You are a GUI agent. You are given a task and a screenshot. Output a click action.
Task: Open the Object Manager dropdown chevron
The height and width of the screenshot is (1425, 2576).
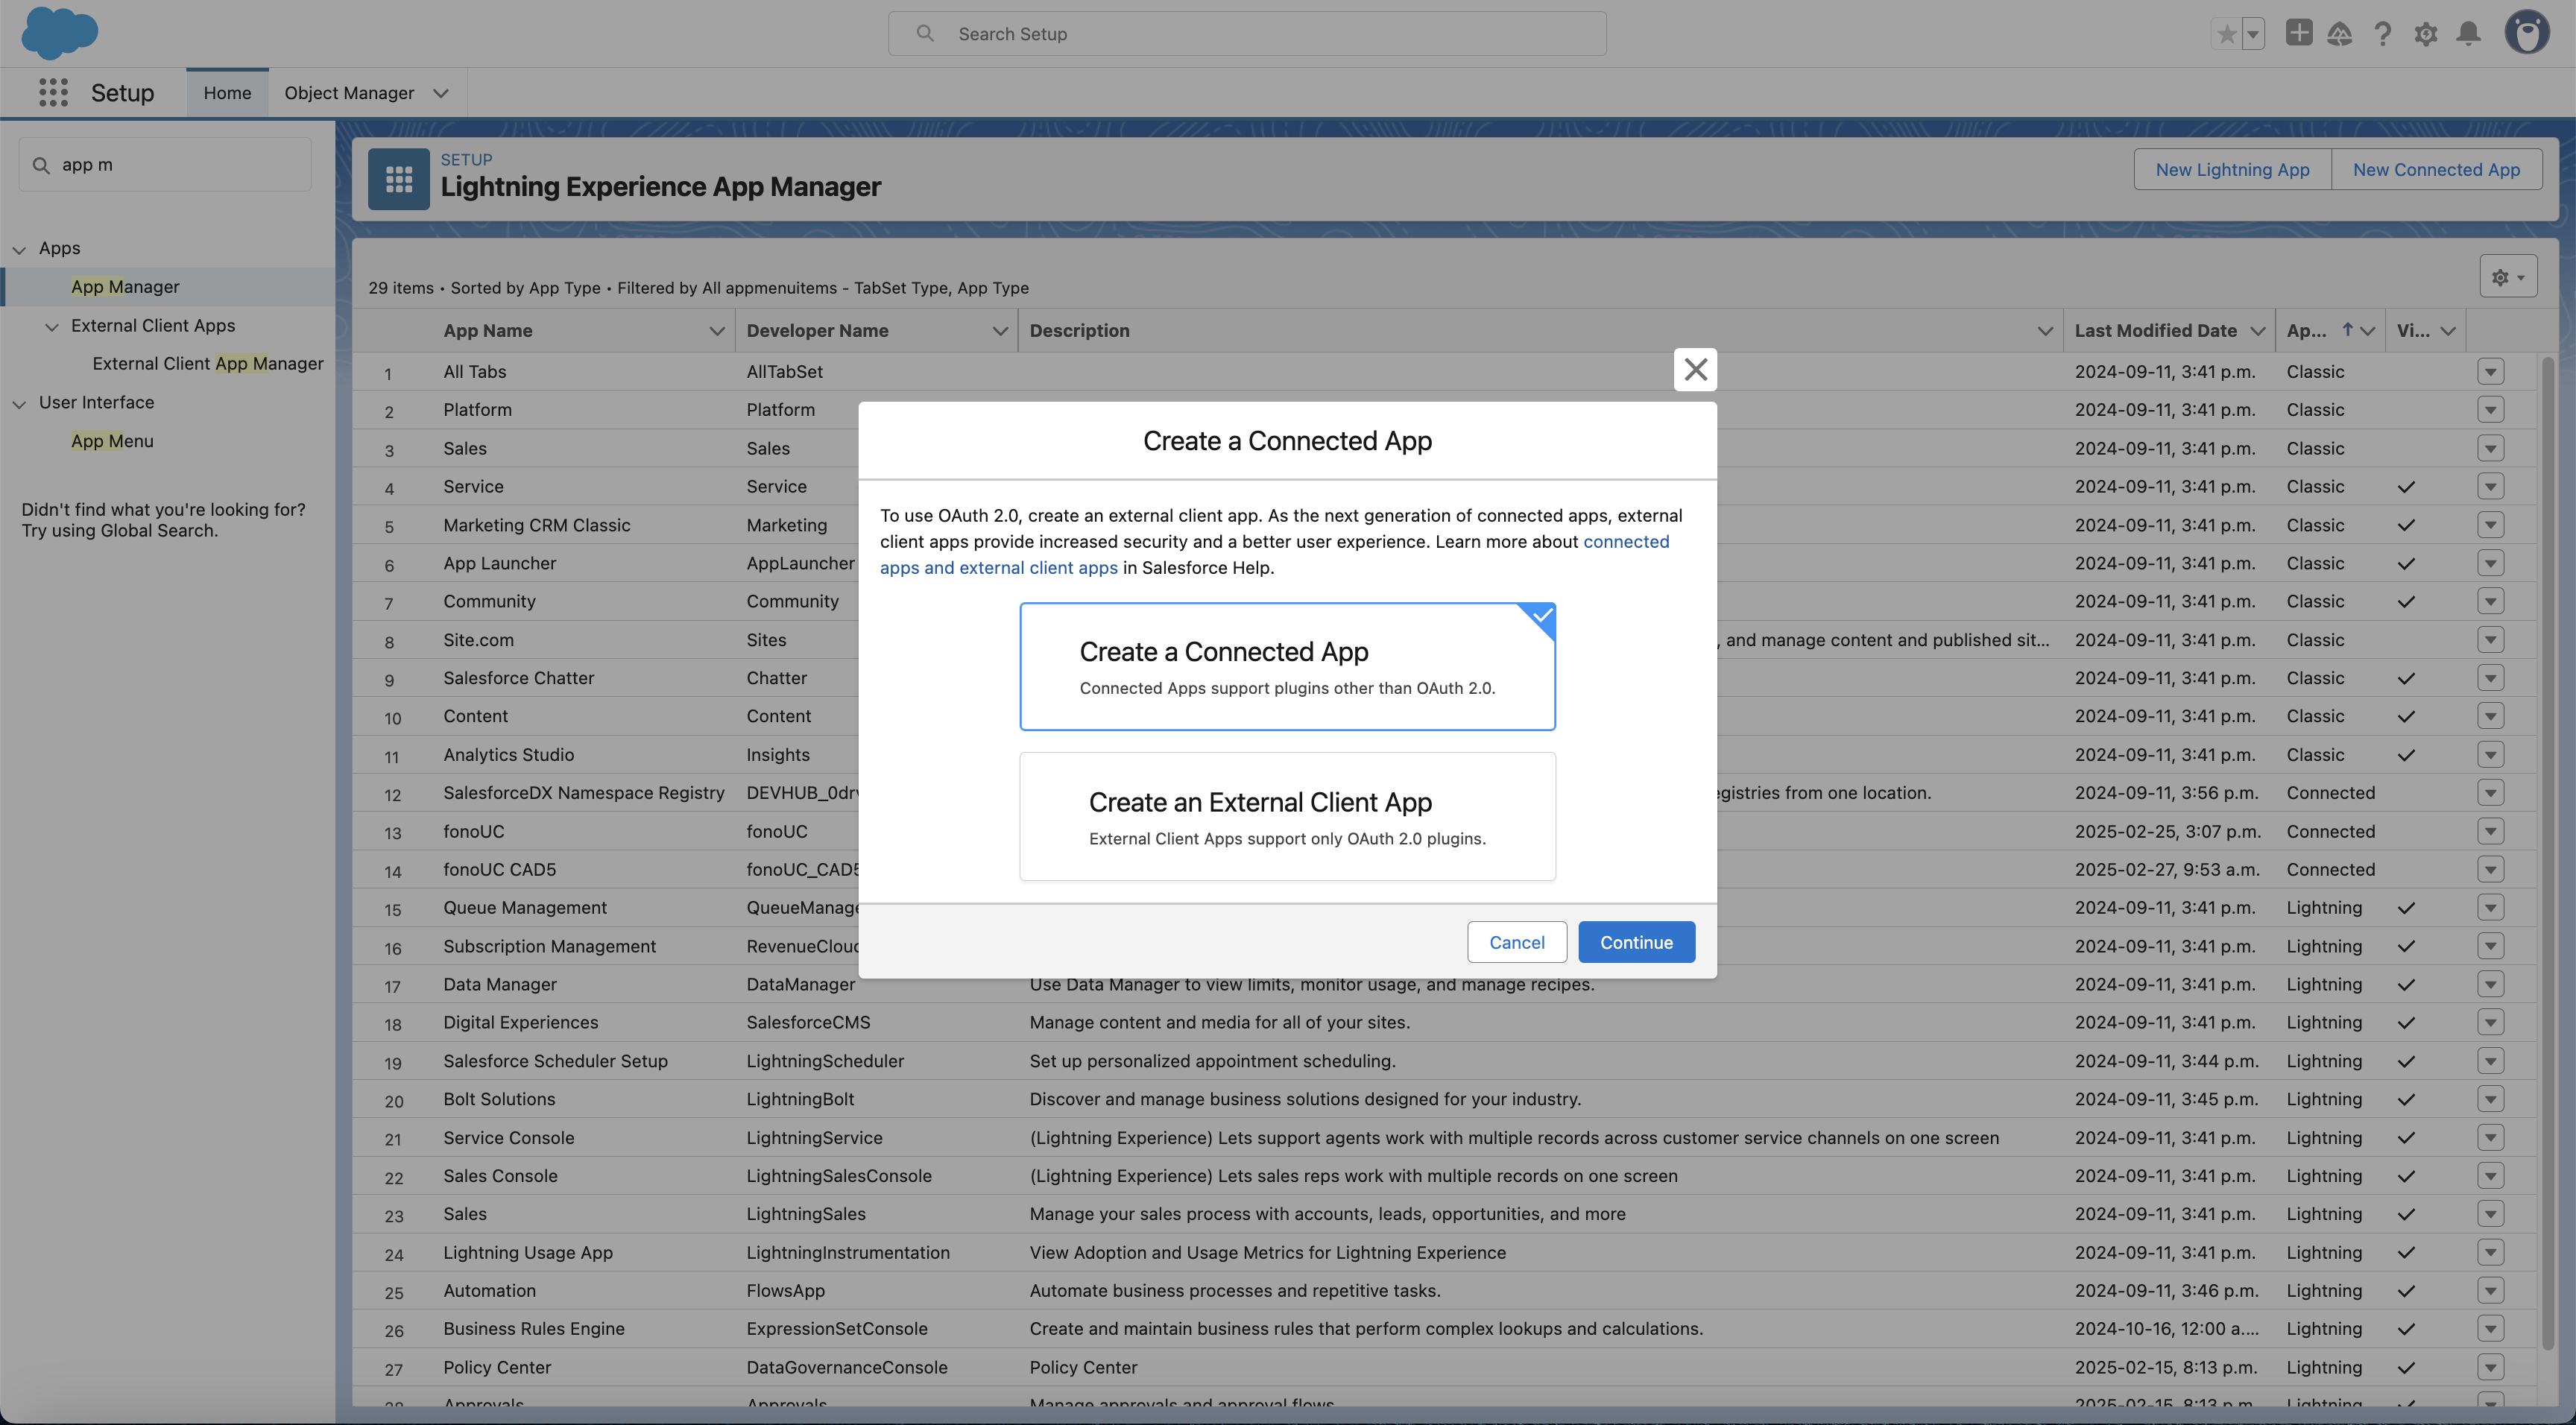point(441,93)
